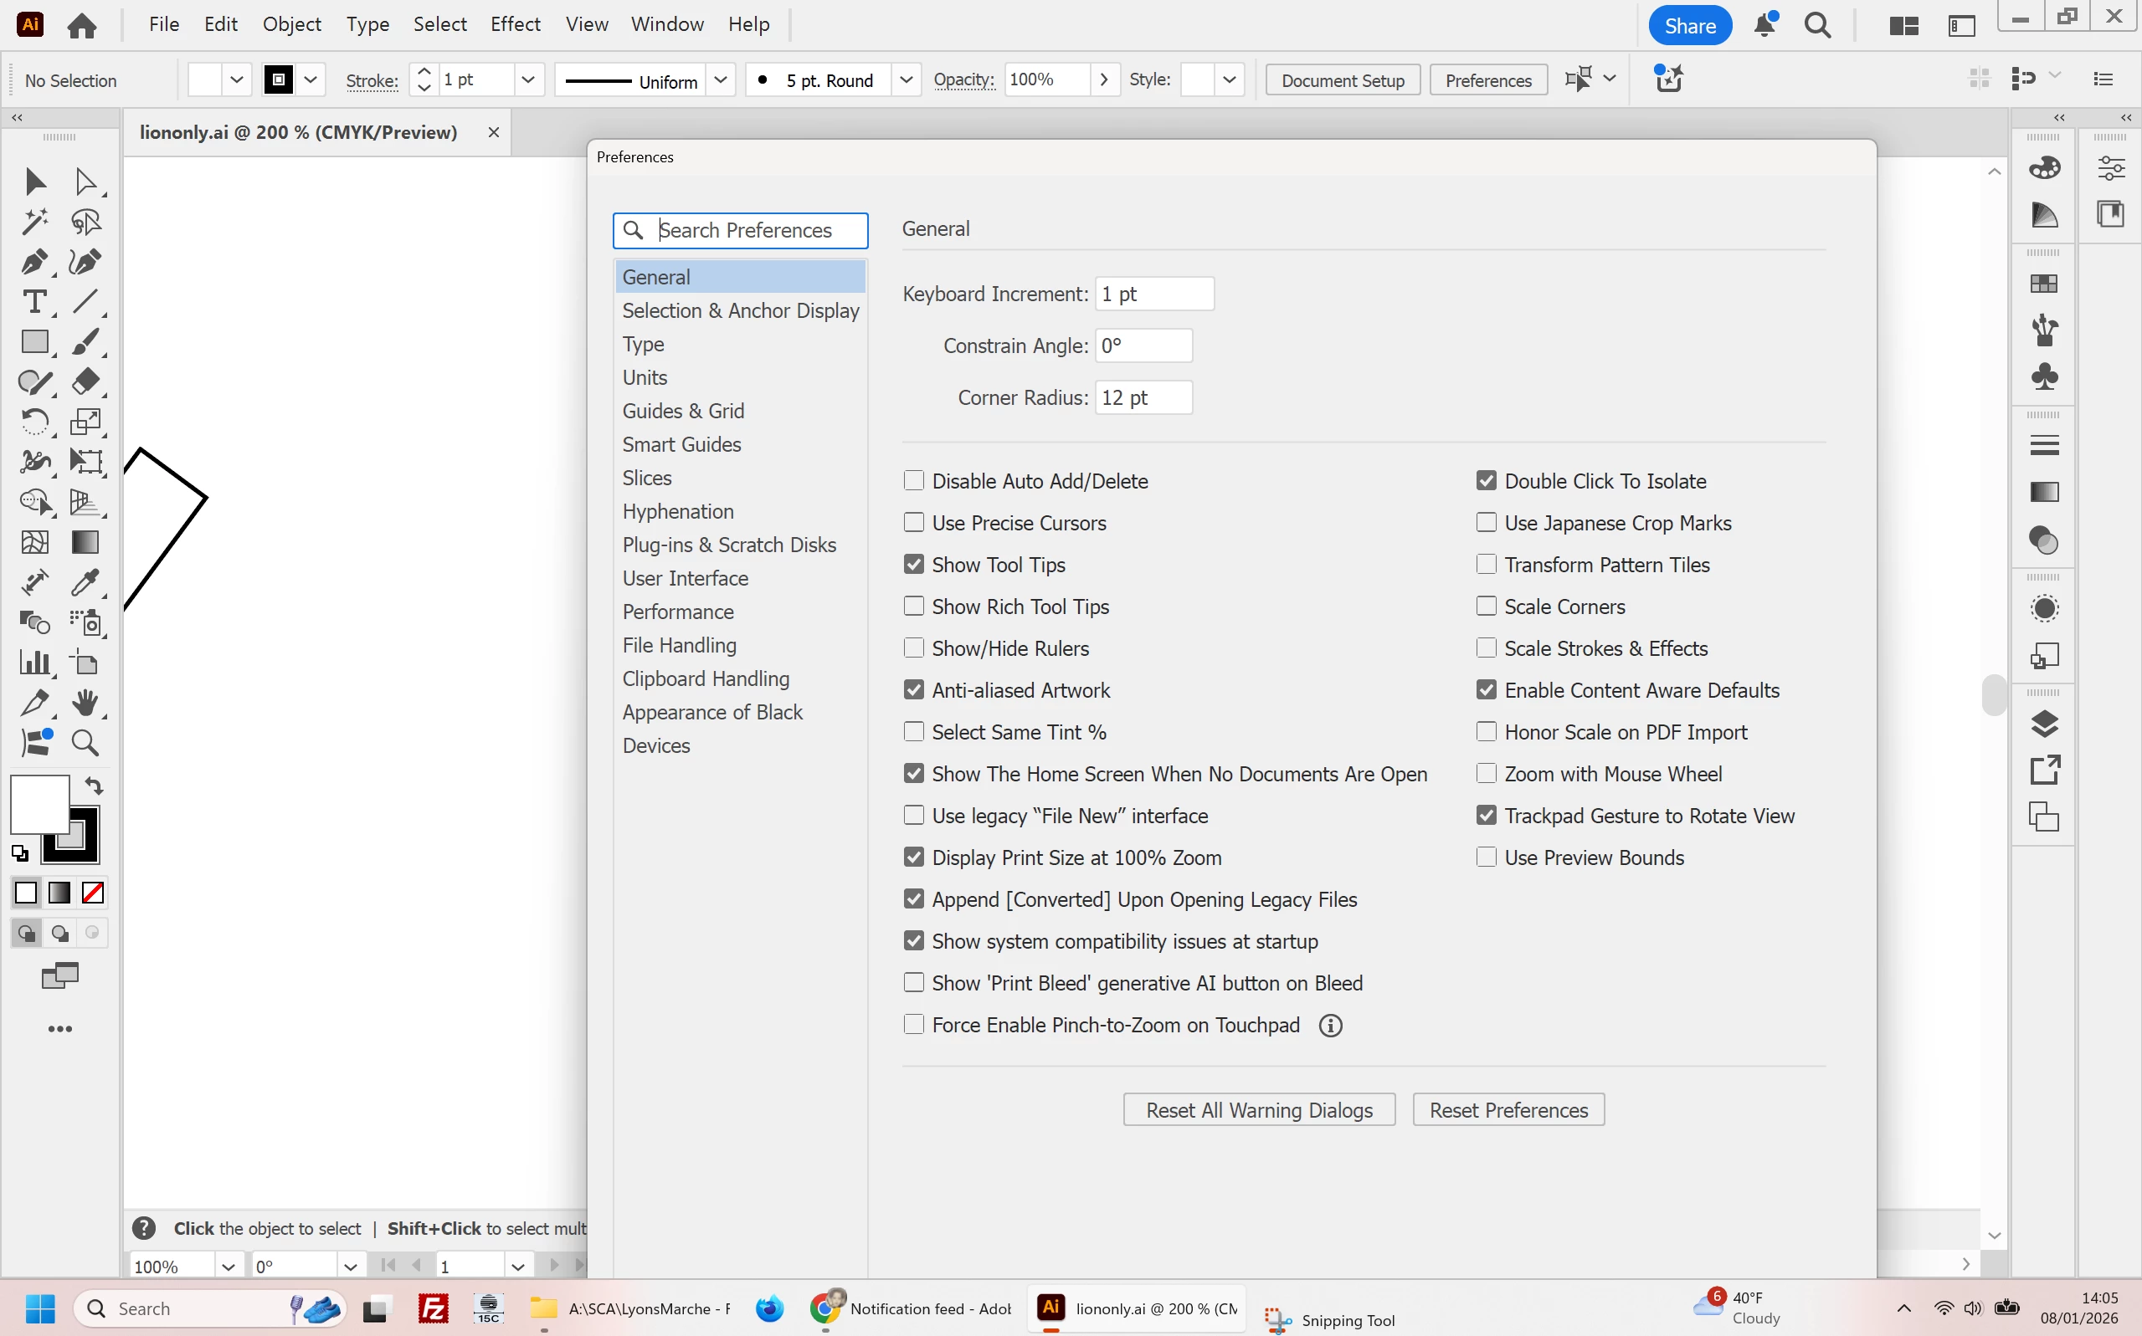Open the Effect menu
Viewport: 2142px width, 1336px height.
click(516, 25)
